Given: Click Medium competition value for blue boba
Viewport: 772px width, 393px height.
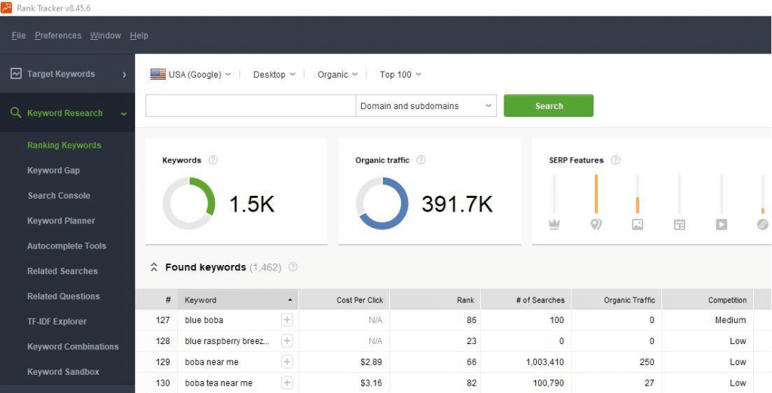Looking at the screenshot, I should click(x=731, y=320).
